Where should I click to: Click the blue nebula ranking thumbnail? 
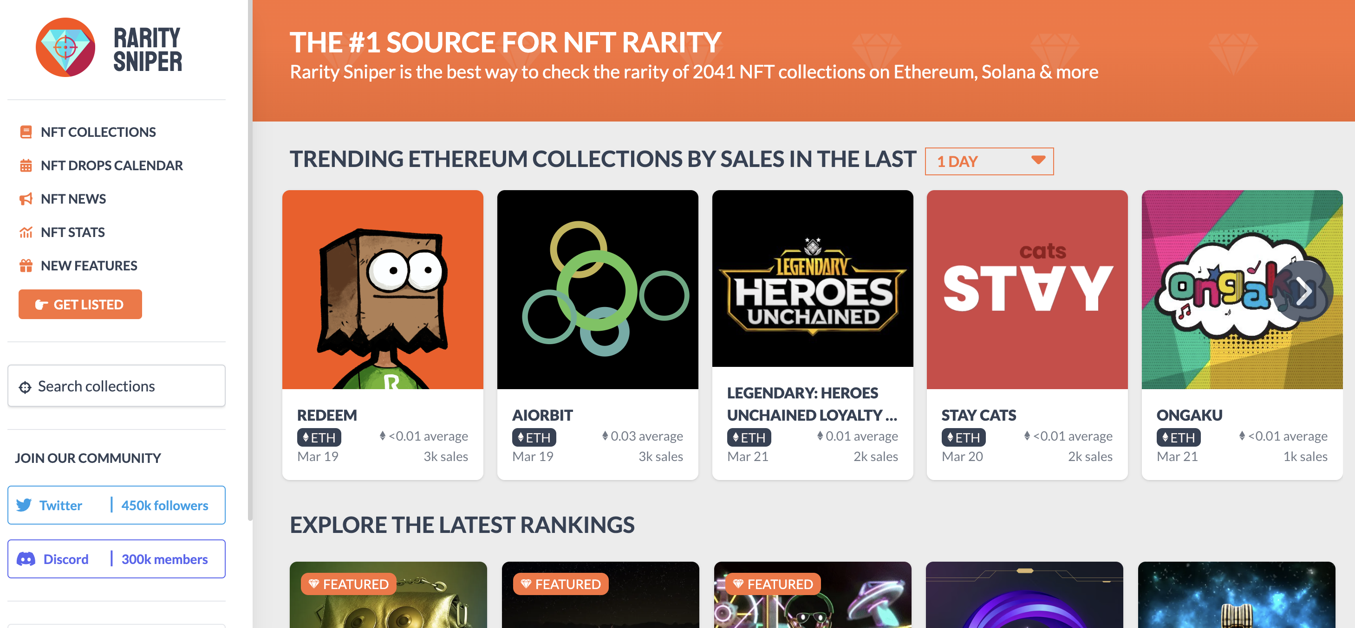[1236, 595]
